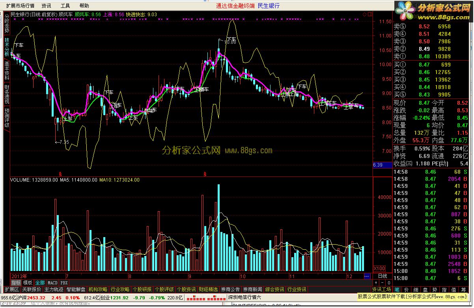The image size is (474, 308).
Task: Open the 券商公告 tab
Action: click(x=230, y=289)
